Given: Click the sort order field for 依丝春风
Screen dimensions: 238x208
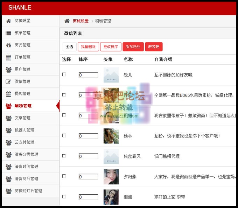Looking at the screenshot, I should click(x=88, y=156).
